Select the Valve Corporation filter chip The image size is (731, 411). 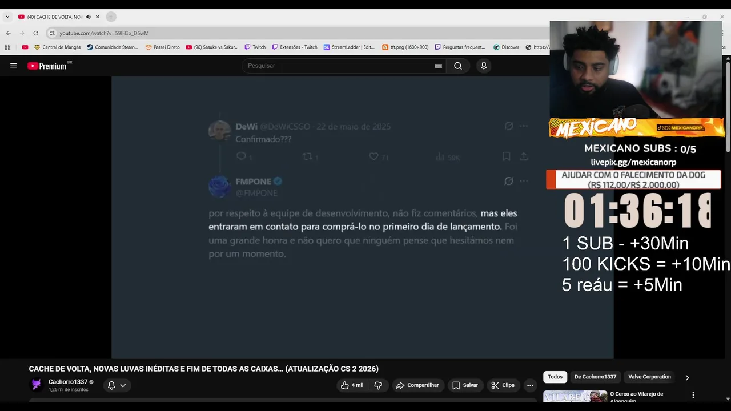(649, 377)
